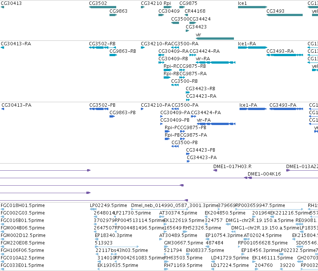This screenshot has height=271, width=318.
Task: Select EST FGC002G03.5prime
Action: click(22, 213)
